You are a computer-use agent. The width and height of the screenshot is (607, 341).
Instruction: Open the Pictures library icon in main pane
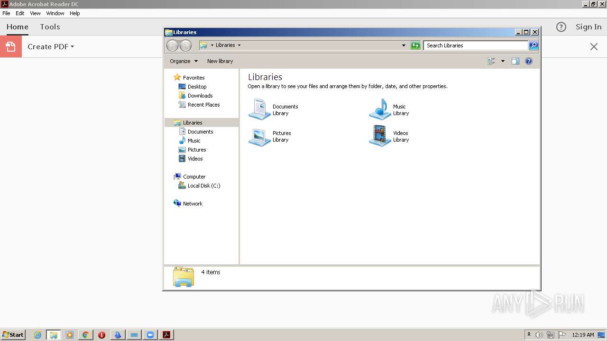pos(259,136)
